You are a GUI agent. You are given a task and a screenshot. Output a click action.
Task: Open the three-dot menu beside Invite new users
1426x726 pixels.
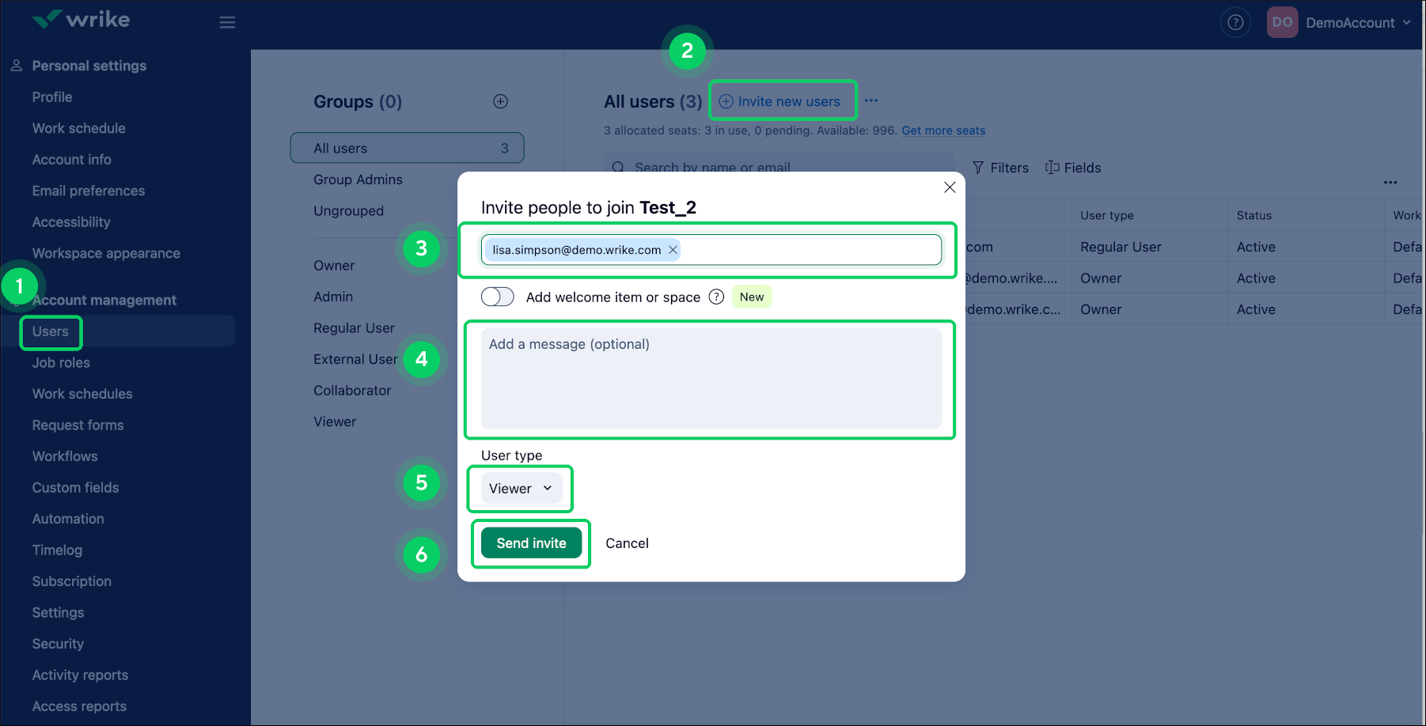click(x=871, y=100)
